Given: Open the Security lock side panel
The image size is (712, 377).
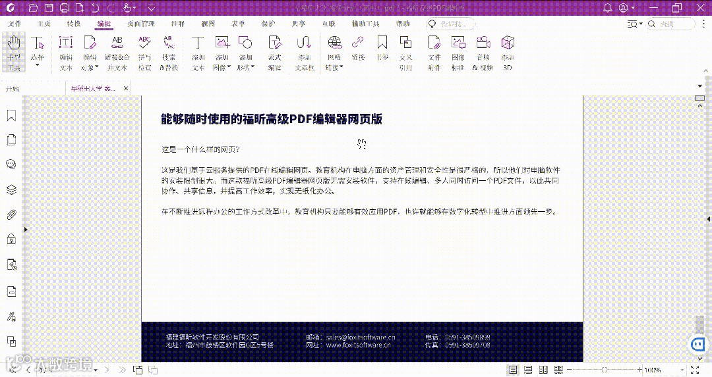Looking at the screenshot, I should tap(11, 239).
